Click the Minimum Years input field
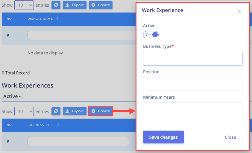The height and width of the screenshot is (153, 252). click(x=193, y=109)
